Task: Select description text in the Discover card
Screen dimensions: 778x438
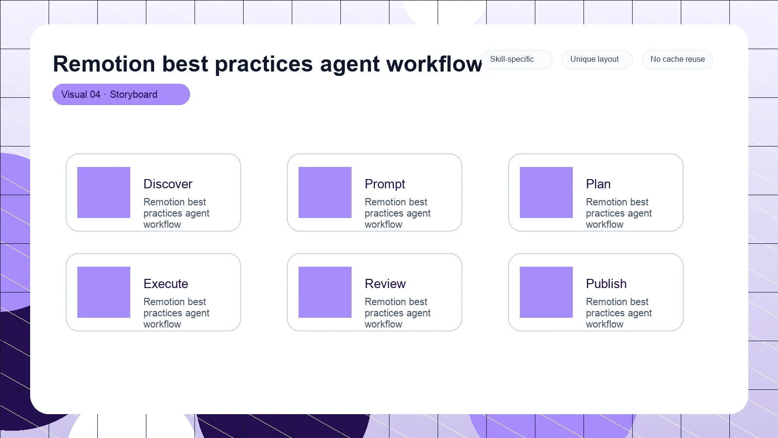Action: pyautogui.click(x=177, y=213)
